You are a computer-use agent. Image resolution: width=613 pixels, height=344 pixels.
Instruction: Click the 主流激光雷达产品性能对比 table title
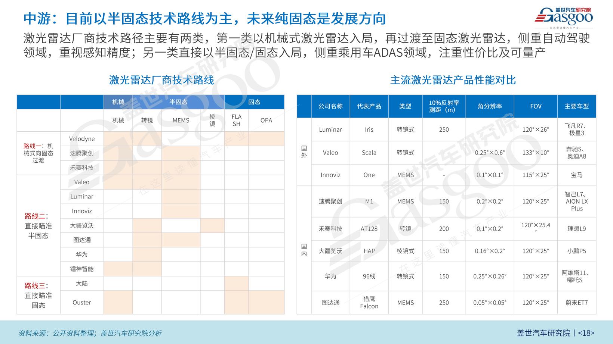pos(453,80)
